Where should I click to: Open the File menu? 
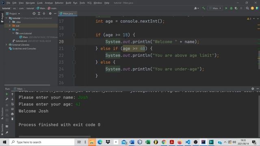(x=8, y=3)
